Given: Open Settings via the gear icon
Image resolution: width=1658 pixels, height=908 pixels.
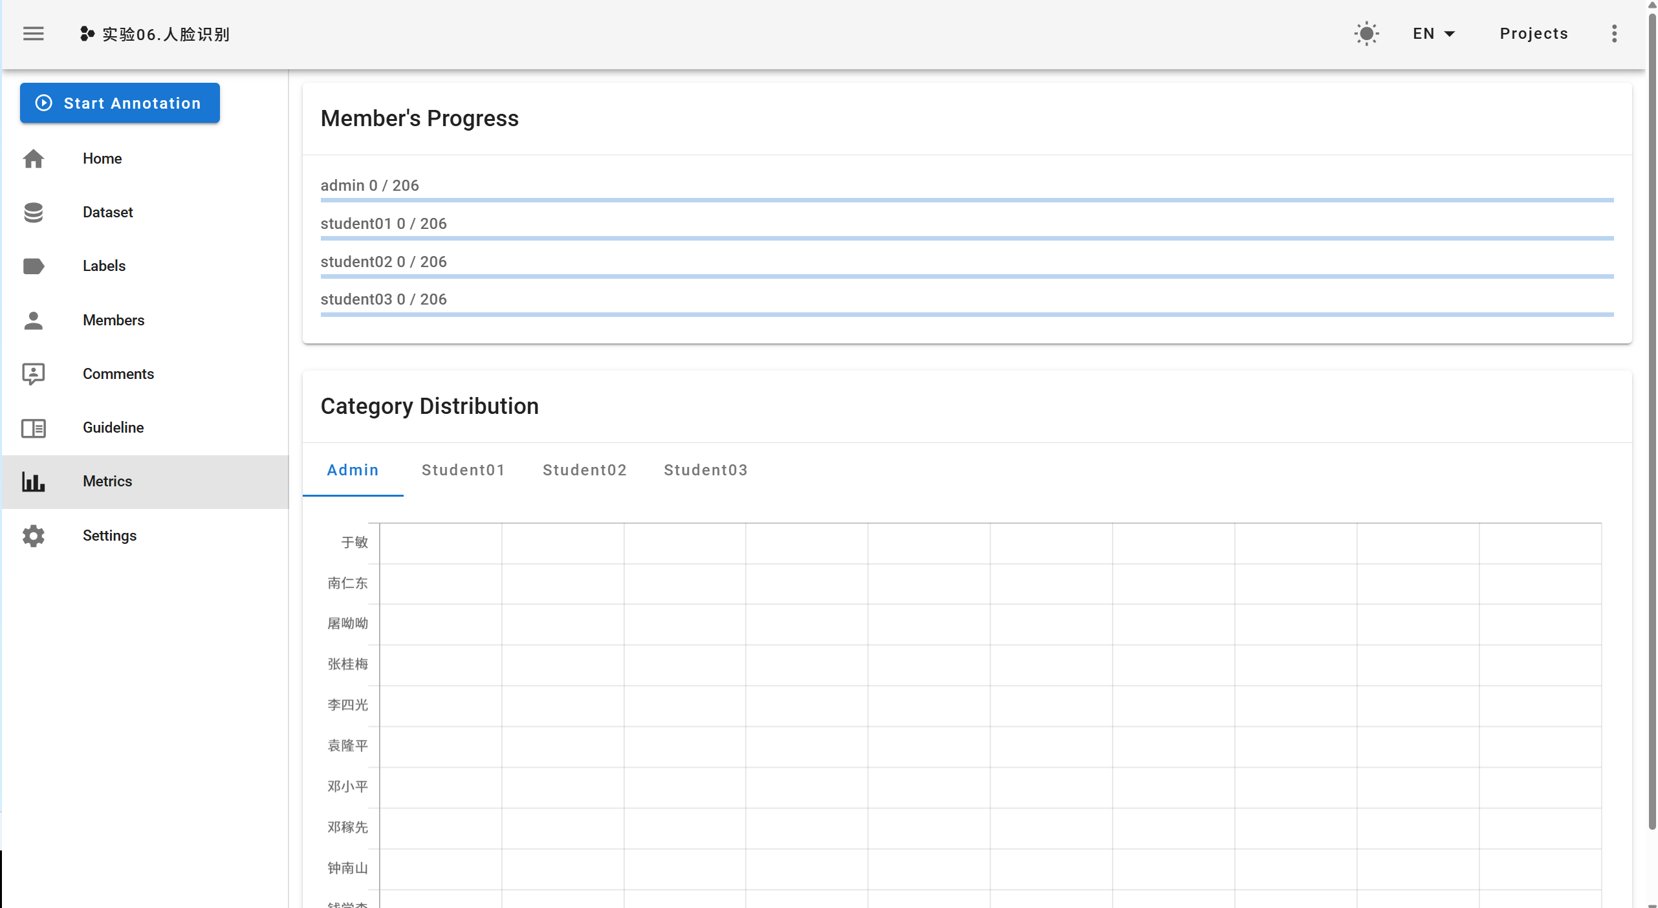Looking at the screenshot, I should point(34,535).
